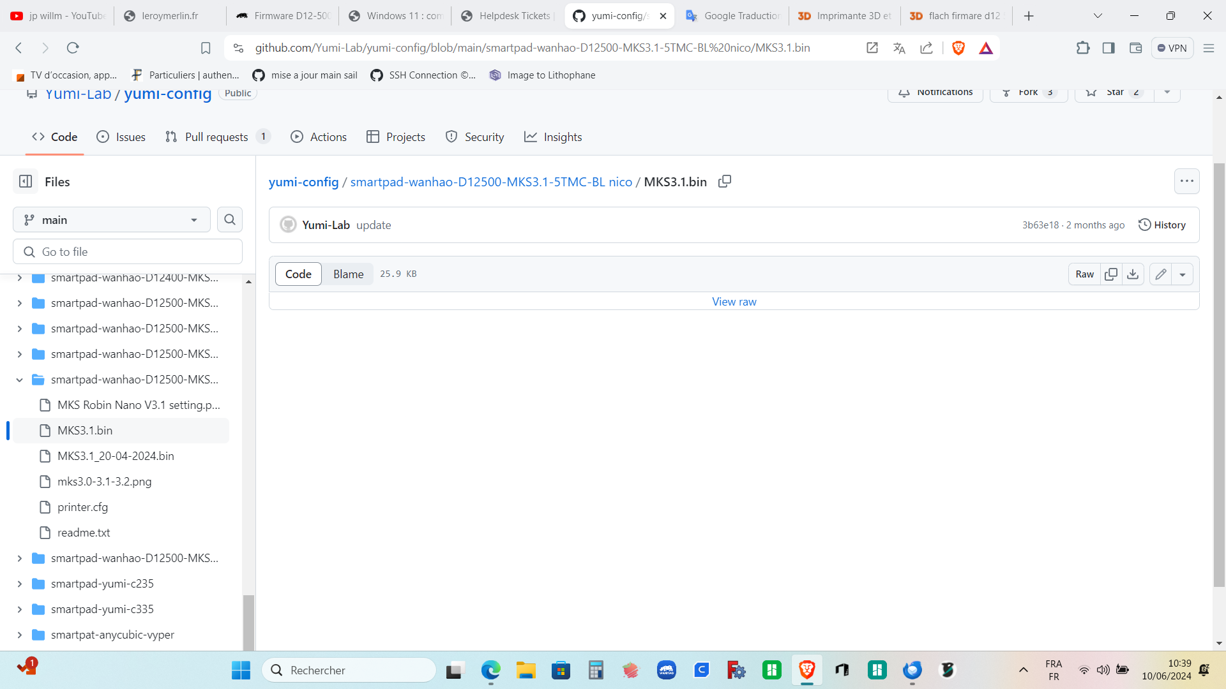Screen dimensions: 1226x689
Task: Click the View raw link
Action: tap(734, 302)
